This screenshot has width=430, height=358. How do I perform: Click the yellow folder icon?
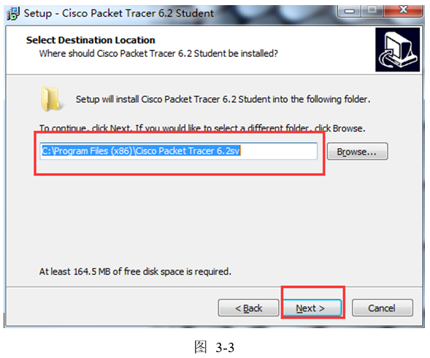click(50, 99)
